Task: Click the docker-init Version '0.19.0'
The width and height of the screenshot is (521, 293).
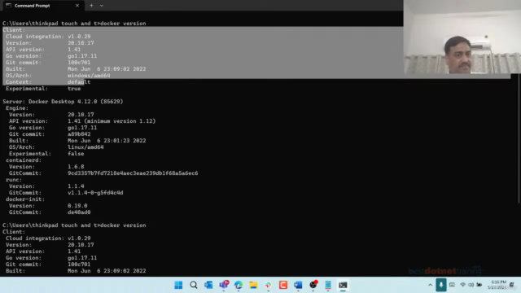Action: pos(77,206)
